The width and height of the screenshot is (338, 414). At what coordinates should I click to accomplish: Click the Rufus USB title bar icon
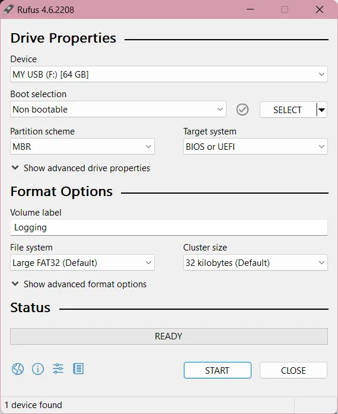[8, 9]
